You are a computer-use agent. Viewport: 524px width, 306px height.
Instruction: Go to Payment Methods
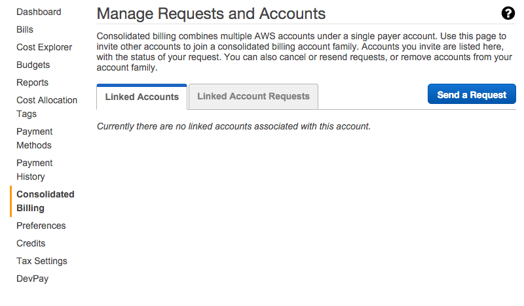pyautogui.click(x=35, y=138)
